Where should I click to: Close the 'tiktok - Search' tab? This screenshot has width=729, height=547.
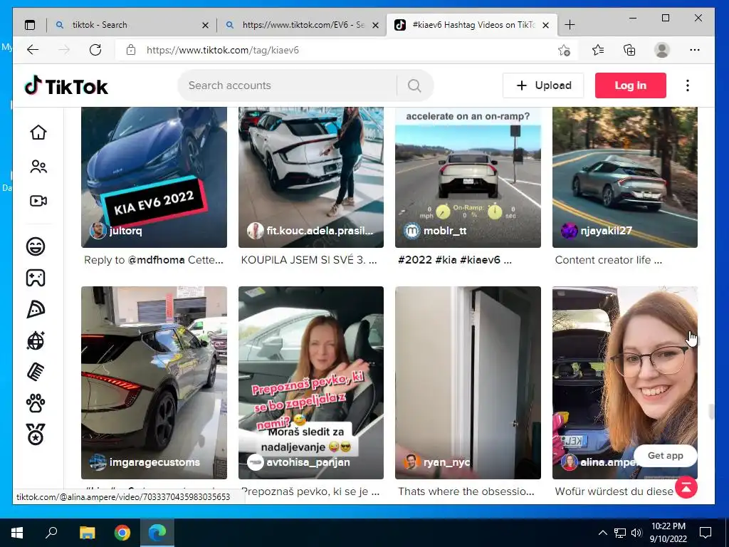point(205,26)
